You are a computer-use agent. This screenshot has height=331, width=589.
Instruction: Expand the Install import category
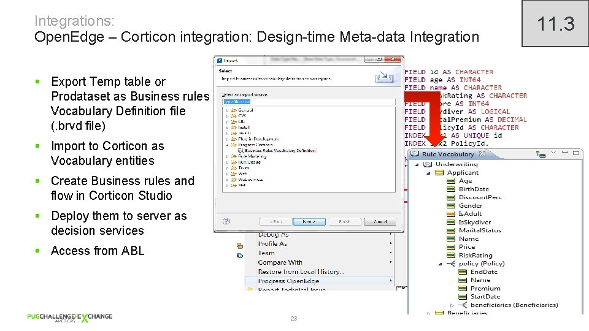[227, 127]
